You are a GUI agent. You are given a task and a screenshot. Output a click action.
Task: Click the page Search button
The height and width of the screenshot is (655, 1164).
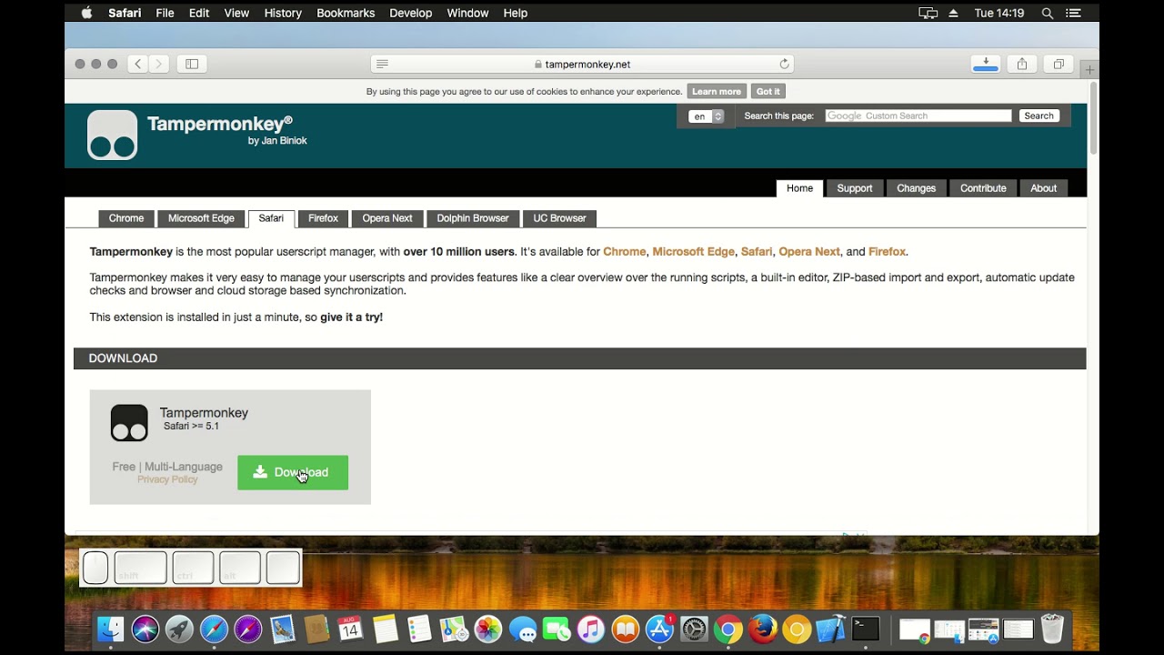[x=1039, y=116]
